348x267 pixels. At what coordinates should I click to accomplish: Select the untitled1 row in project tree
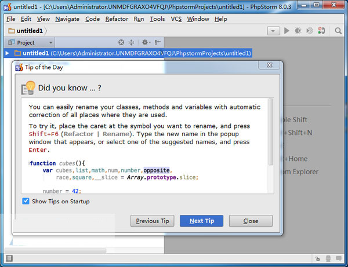click(128, 53)
